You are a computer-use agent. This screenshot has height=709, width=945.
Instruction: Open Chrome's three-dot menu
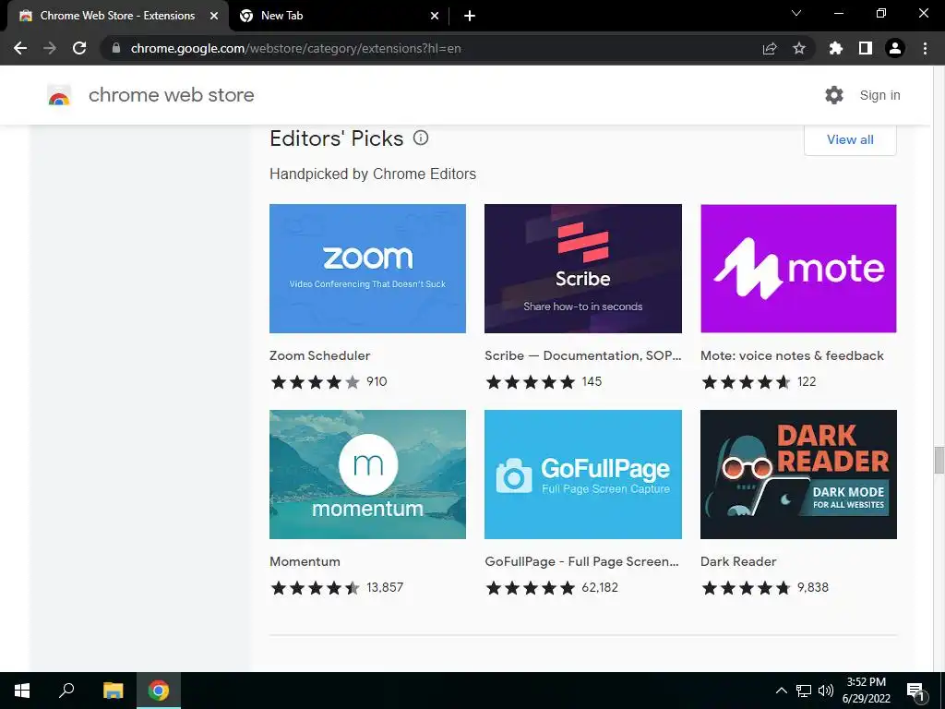925,48
